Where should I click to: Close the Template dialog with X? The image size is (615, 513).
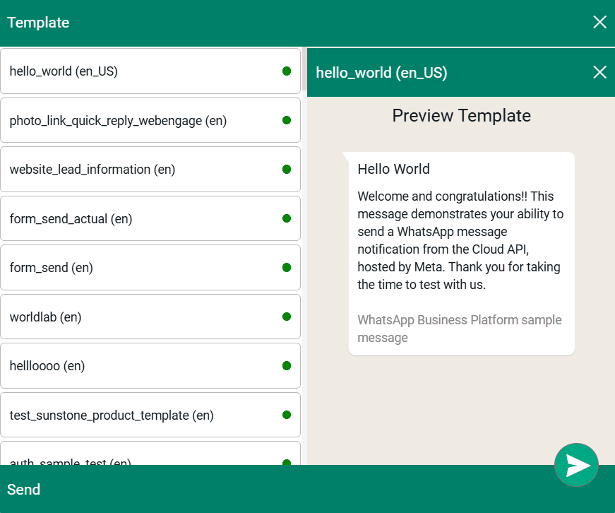click(599, 22)
